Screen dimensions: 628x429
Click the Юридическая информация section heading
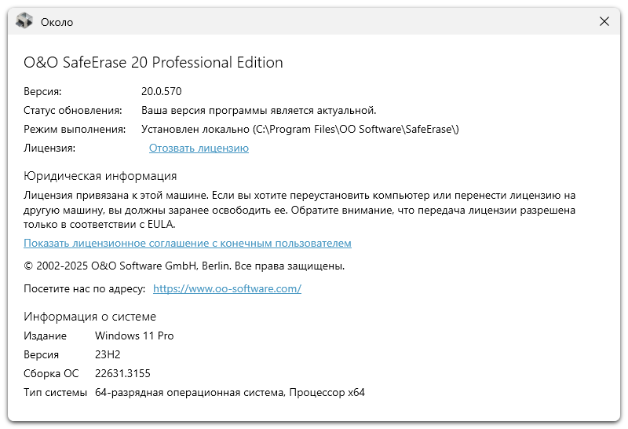click(100, 176)
